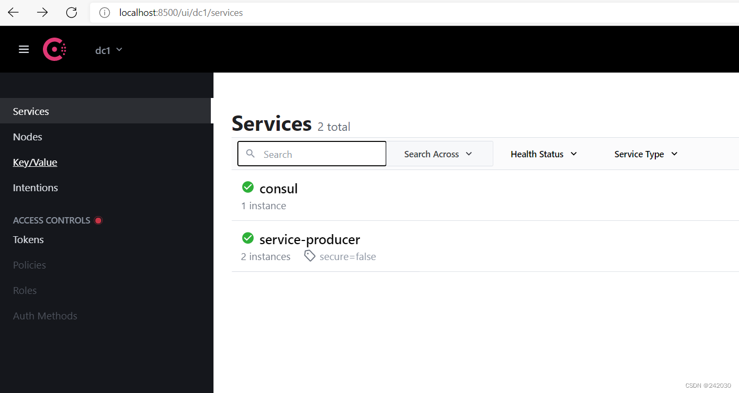Click the Consul logo
The height and width of the screenshot is (393, 739).
pos(54,49)
